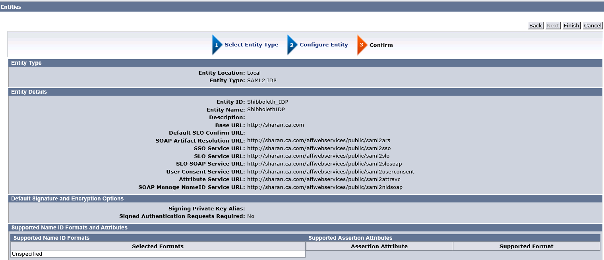This screenshot has width=604, height=260.
Task: Click the Description label
Action: point(227,117)
